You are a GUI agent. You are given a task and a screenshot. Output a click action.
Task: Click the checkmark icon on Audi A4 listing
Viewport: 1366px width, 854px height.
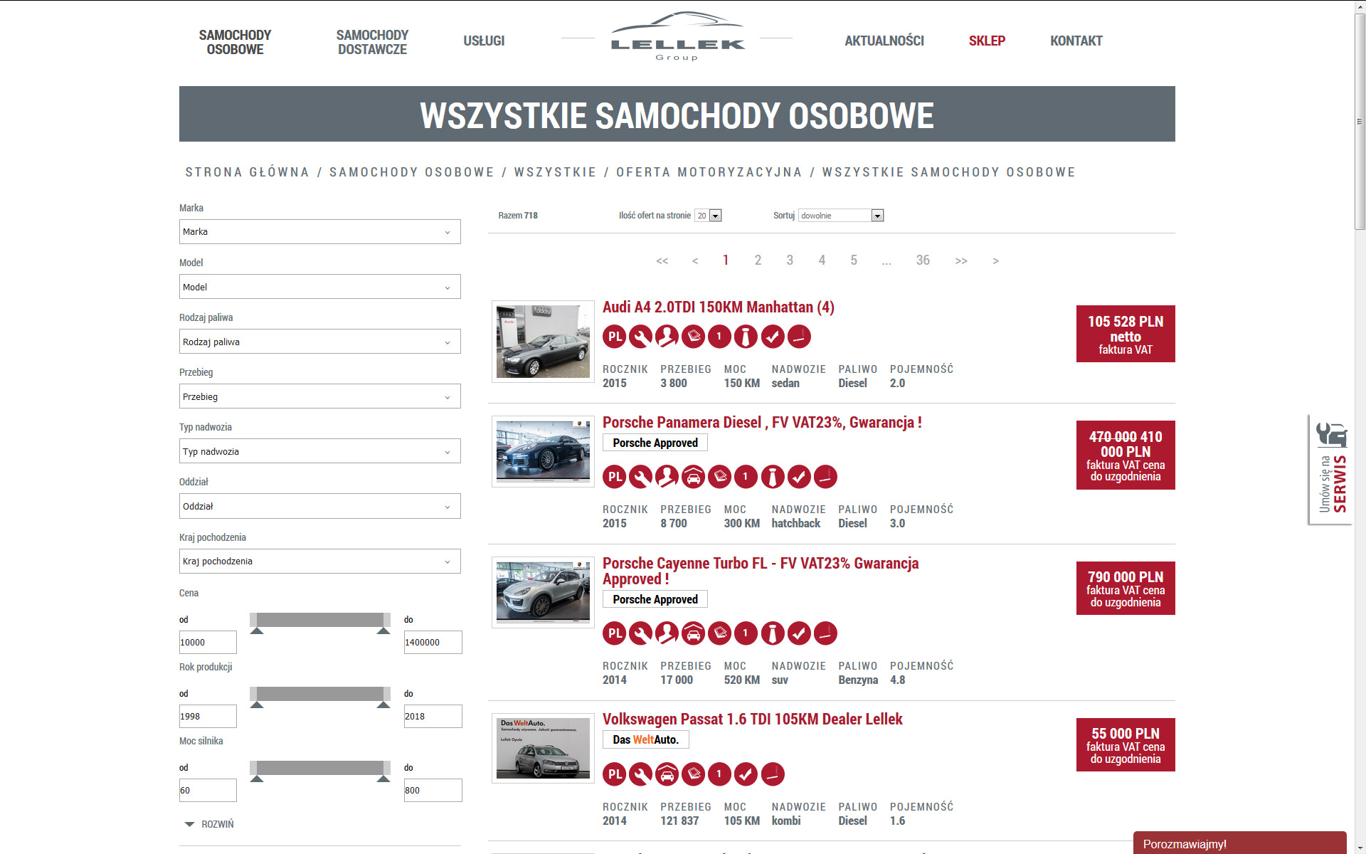pyautogui.click(x=773, y=337)
